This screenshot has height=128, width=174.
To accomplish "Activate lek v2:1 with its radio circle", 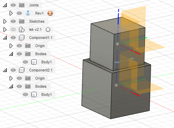I will point(48,29).
